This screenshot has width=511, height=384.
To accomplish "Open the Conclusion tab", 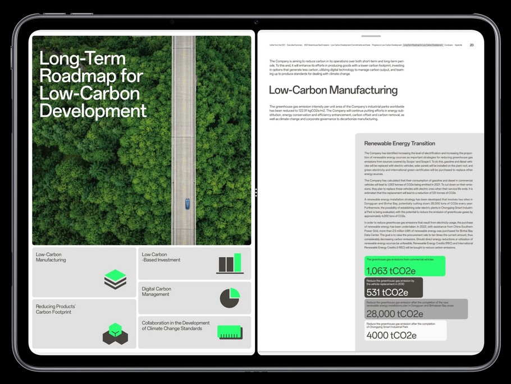I will [449, 45].
